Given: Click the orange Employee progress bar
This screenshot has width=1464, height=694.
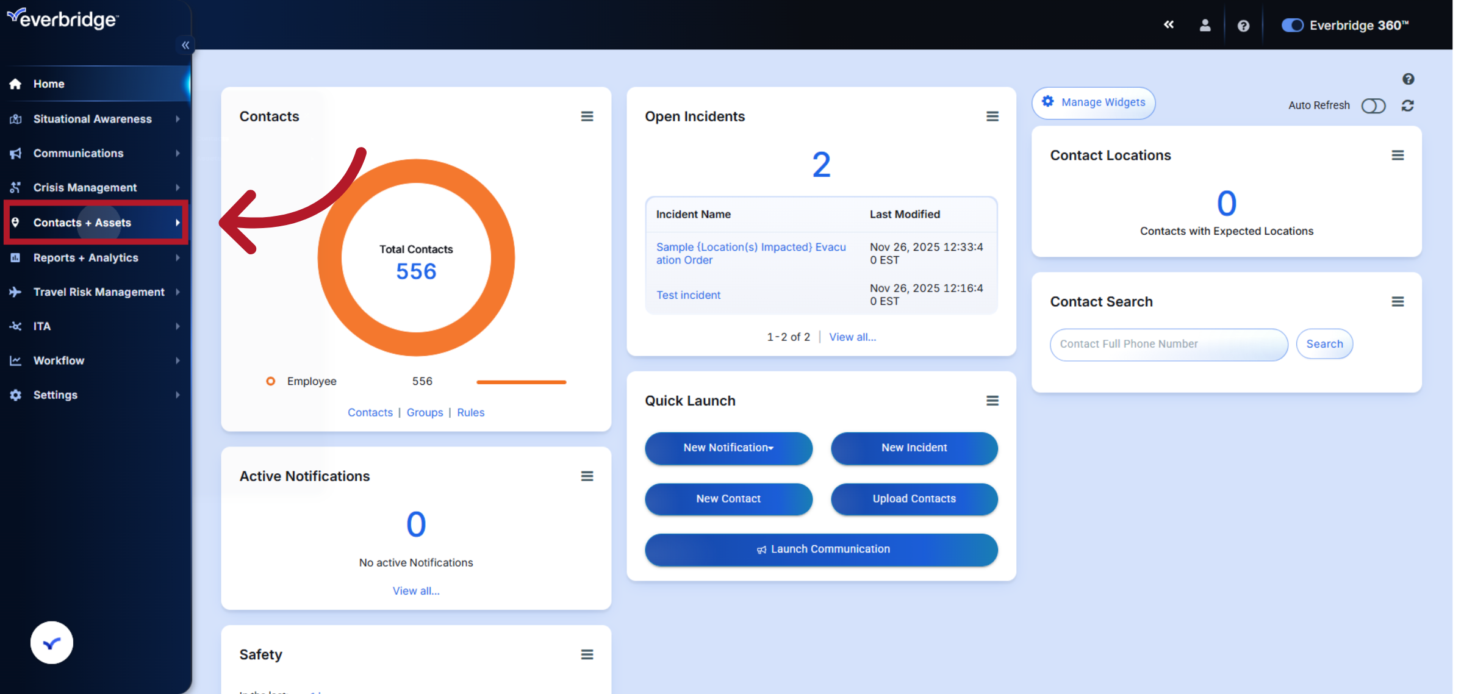Looking at the screenshot, I should tap(521, 382).
